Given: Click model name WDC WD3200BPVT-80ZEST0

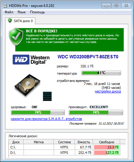Looking at the screenshot, I should [x=88, y=57].
